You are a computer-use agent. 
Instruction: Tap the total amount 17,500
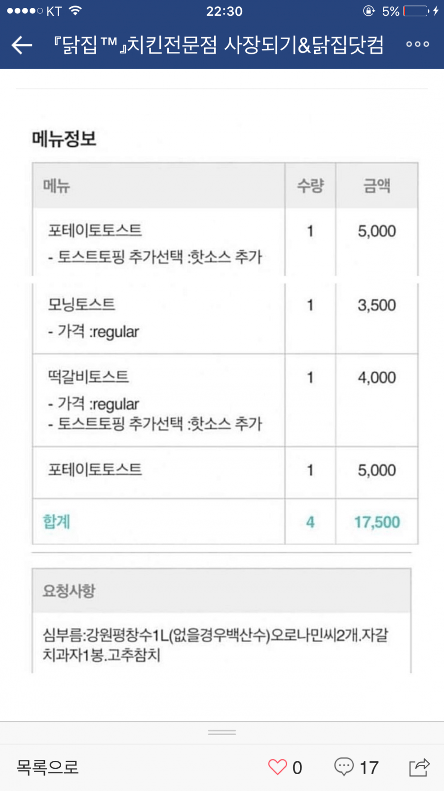point(377,522)
